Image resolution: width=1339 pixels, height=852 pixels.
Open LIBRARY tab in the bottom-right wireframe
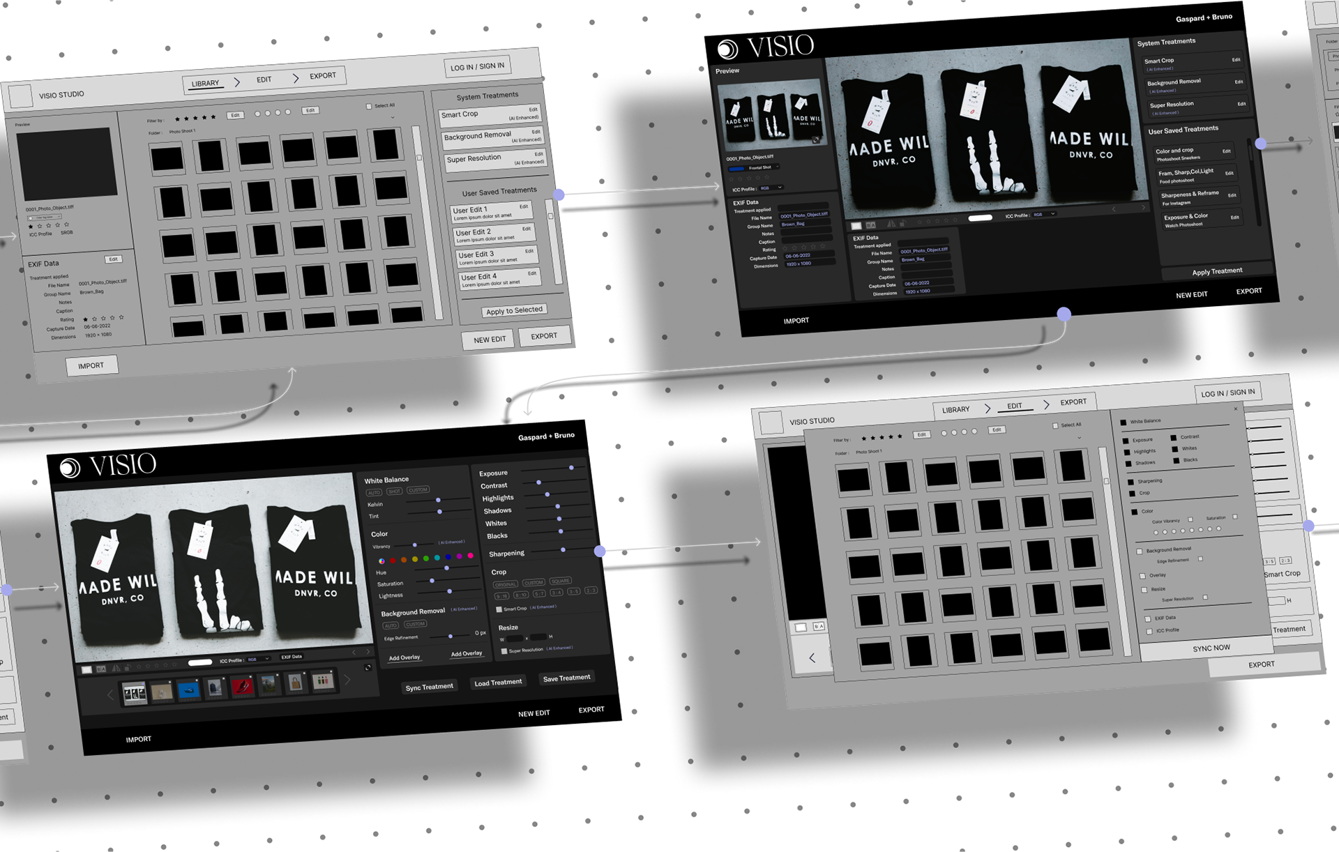955,410
